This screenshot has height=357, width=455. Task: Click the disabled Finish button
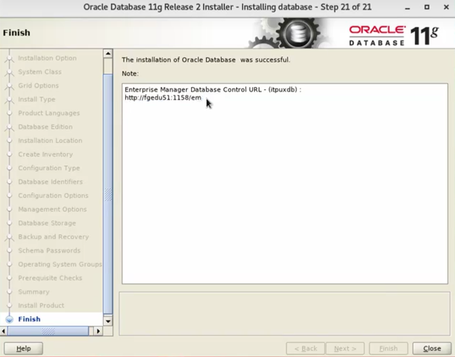(388, 348)
